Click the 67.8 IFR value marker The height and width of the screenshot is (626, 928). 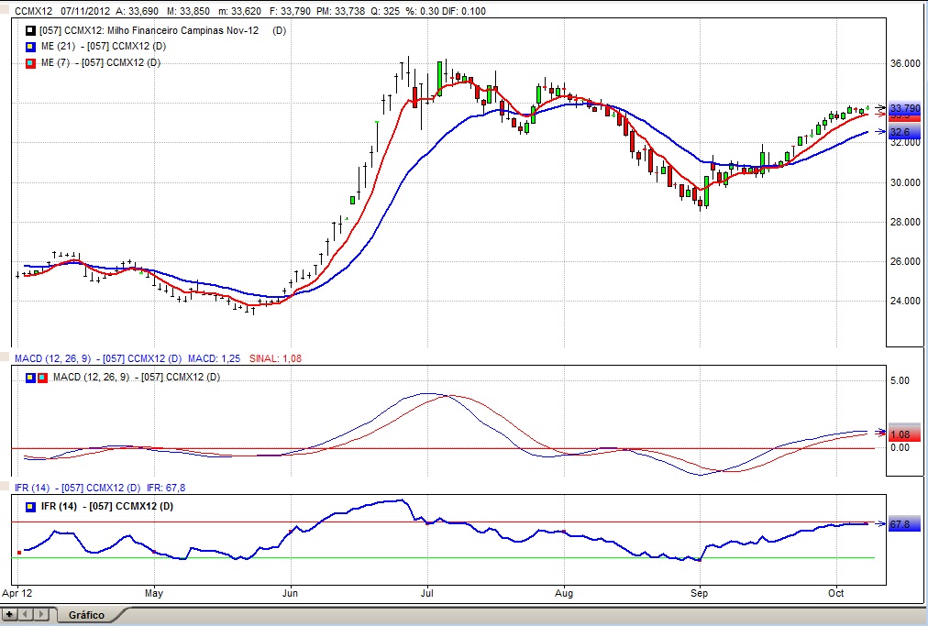point(900,525)
